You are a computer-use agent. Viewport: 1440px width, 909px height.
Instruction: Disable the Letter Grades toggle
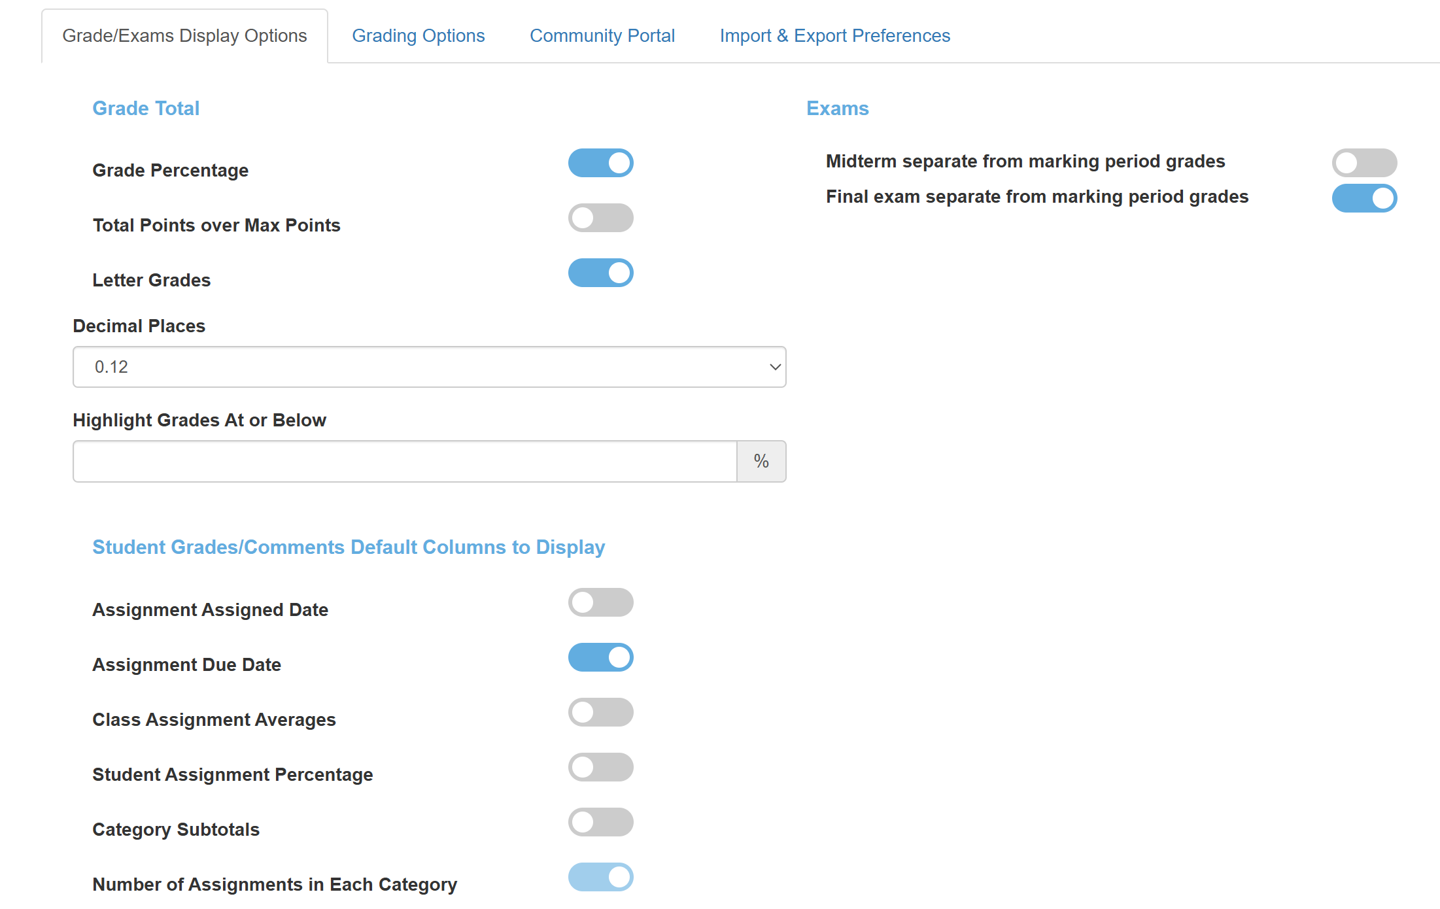[600, 273]
